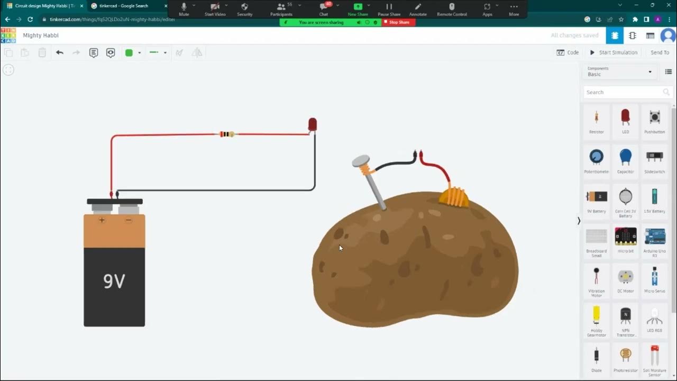Select the Capacitor component
This screenshot has height=381, width=677.
(x=626, y=161)
